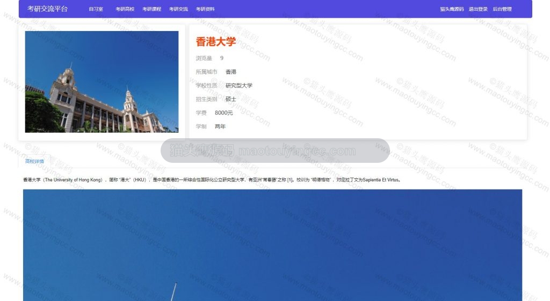Image resolution: width=550 pixels, height=301 pixels.
Task: Select the 考研资料 menu item
Action: click(x=205, y=9)
